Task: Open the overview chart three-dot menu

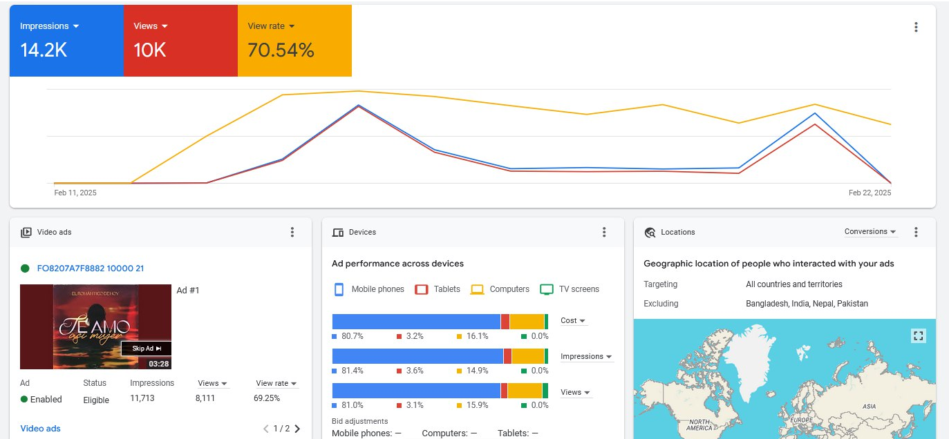Action: tap(916, 28)
